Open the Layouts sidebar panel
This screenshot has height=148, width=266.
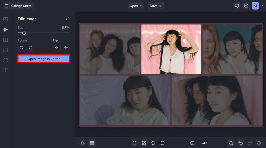click(5, 40)
